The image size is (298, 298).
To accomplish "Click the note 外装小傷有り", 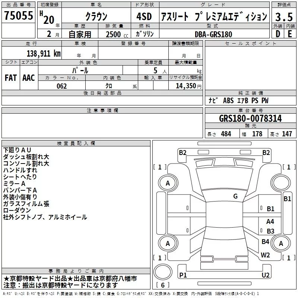I will click(20, 197).
